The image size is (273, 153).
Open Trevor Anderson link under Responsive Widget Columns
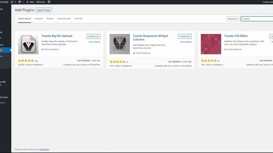click(143, 53)
